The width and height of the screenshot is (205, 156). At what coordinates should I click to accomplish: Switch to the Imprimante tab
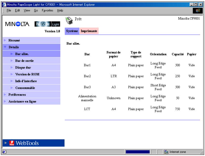89,31
